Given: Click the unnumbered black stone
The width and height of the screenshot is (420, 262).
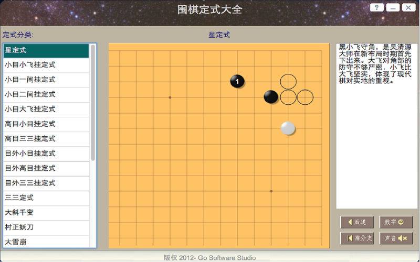Looking at the screenshot, I should pyautogui.click(x=271, y=97).
